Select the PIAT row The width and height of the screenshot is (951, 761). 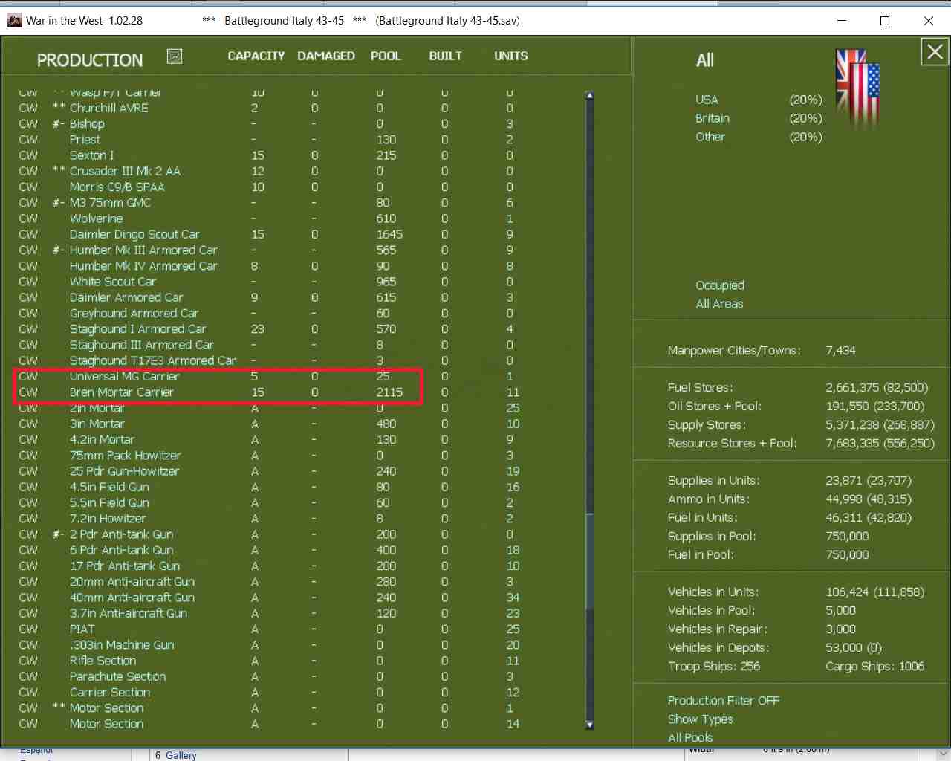pyautogui.click(x=267, y=629)
